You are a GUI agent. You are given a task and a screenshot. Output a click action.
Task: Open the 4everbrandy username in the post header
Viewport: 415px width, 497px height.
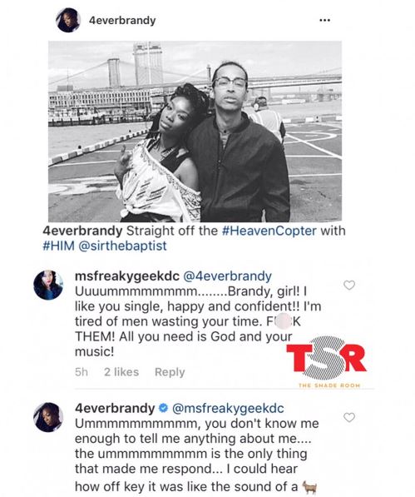point(122,21)
